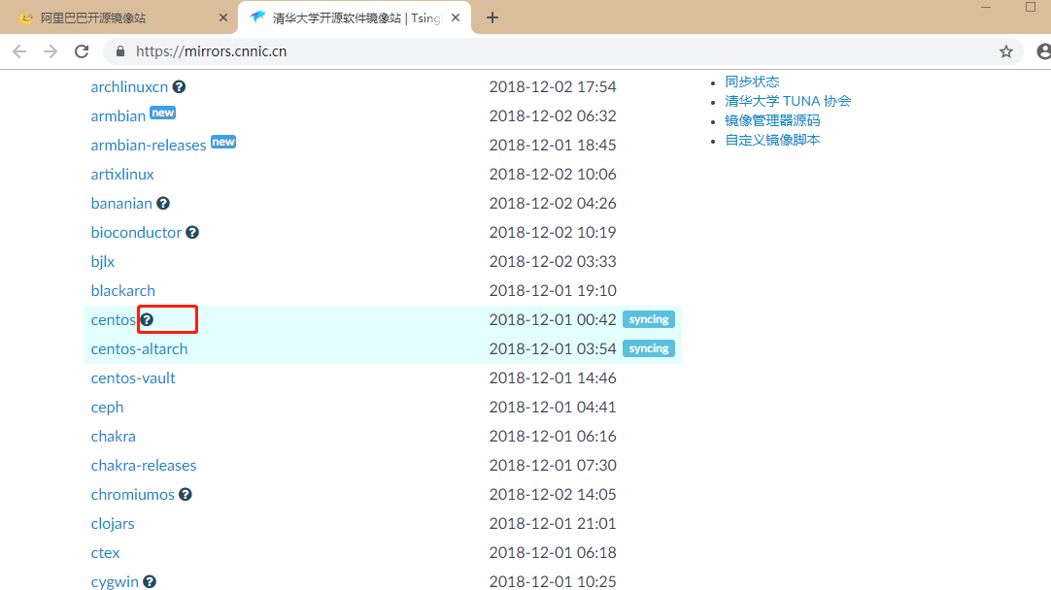
Task: Click the timestamp 2018-12-01 21:01
Action: tap(553, 524)
